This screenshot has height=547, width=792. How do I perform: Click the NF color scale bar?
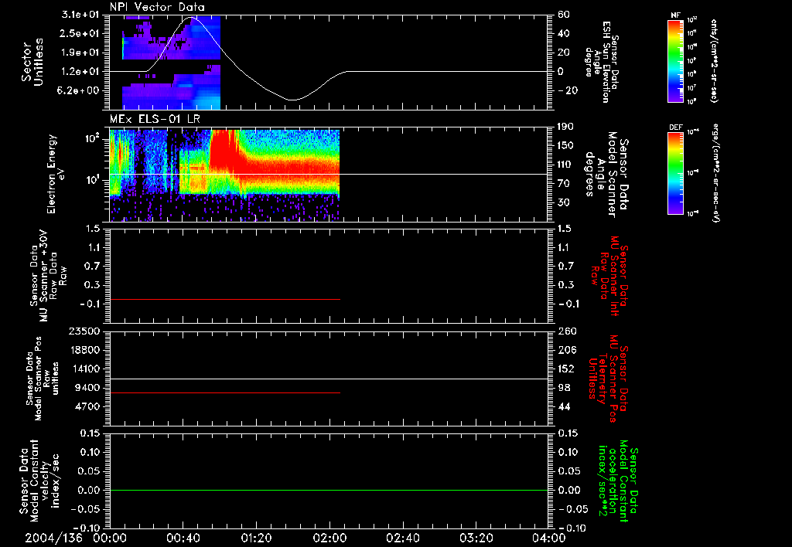click(x=675, y=60)
